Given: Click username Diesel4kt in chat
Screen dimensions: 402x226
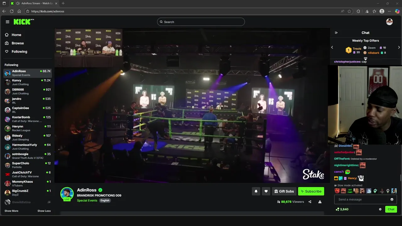Looking at the screenshot, I should tap(345, 146).
